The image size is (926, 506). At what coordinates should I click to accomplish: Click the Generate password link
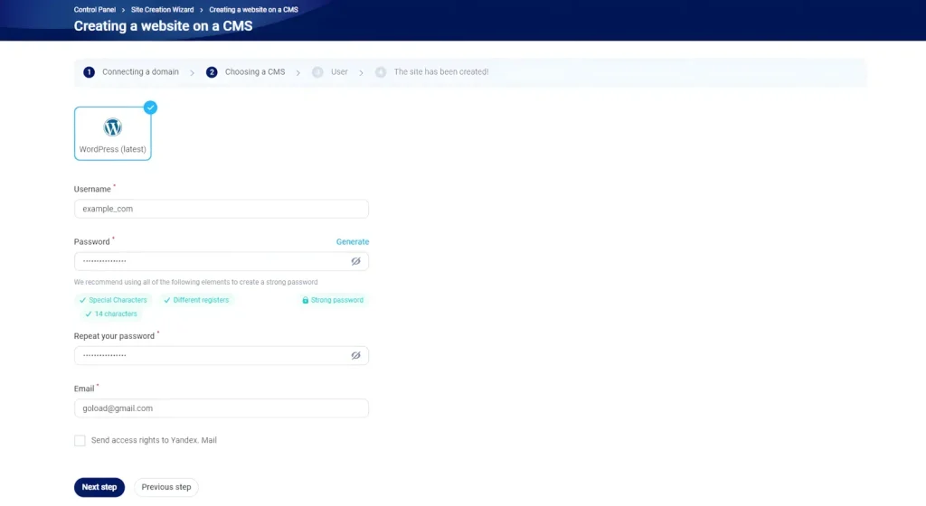(353, 242)
